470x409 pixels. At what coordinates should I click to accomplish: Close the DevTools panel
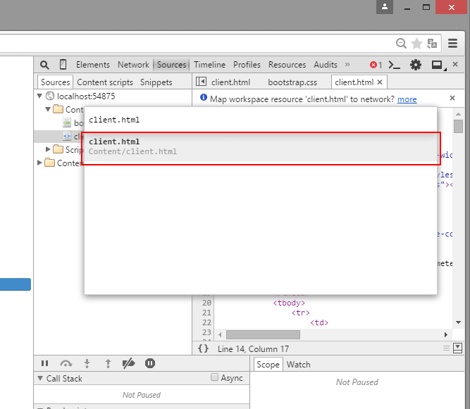click(455, 64)
